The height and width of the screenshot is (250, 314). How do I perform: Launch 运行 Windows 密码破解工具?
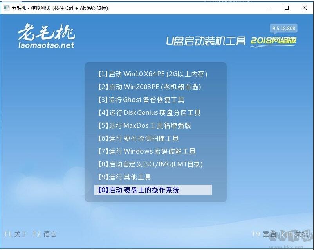click(x=146, y=151)
